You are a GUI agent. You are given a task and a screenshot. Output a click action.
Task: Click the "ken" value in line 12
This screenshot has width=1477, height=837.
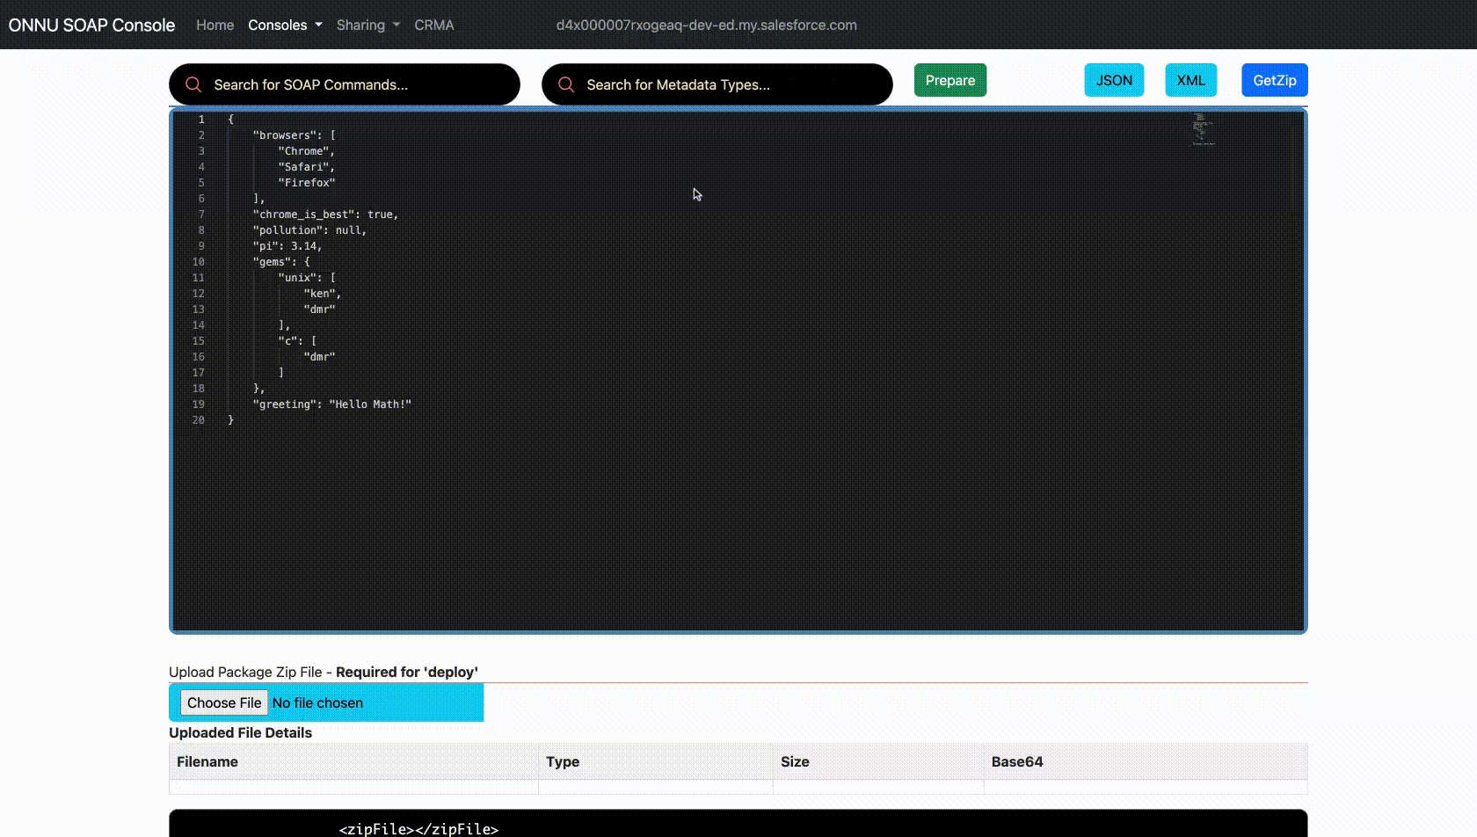(319, 294)
